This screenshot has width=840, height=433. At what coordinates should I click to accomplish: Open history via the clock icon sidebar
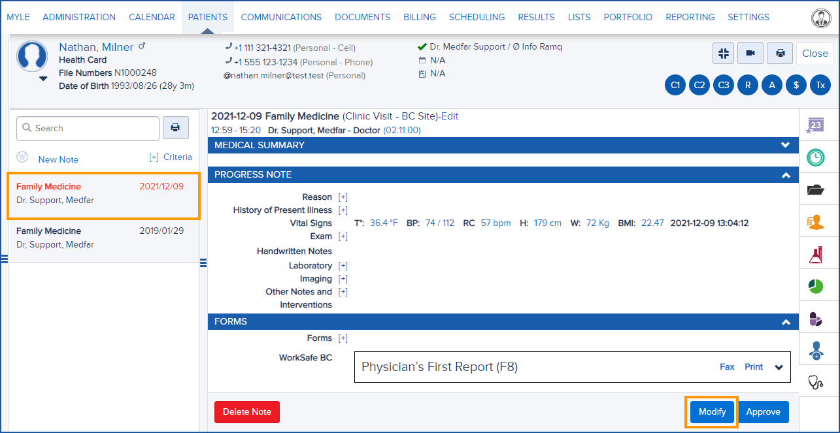pyautogui.click(x=816, y=157)
